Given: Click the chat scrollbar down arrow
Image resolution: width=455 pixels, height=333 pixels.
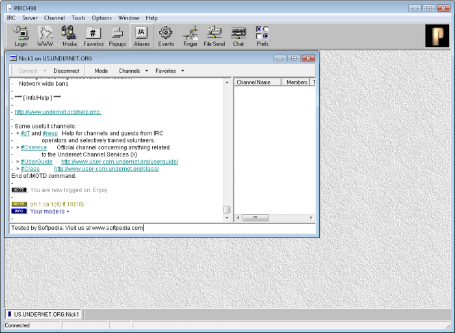Looking at the screenshot, I should 227,217.
